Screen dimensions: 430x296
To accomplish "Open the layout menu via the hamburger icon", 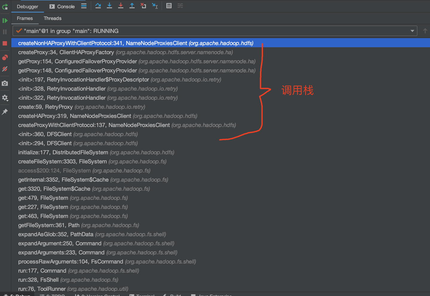I will pyautogui.click(x=84, y=6).
